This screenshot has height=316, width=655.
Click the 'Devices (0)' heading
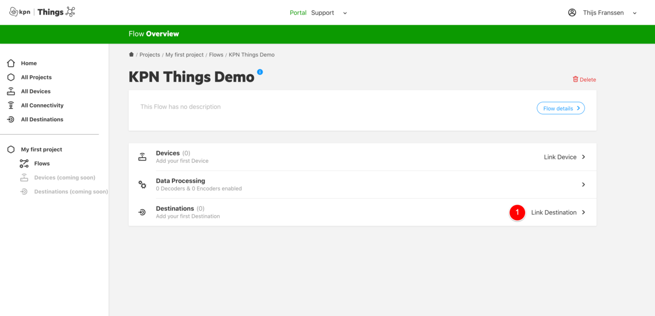tap(173, 153)
